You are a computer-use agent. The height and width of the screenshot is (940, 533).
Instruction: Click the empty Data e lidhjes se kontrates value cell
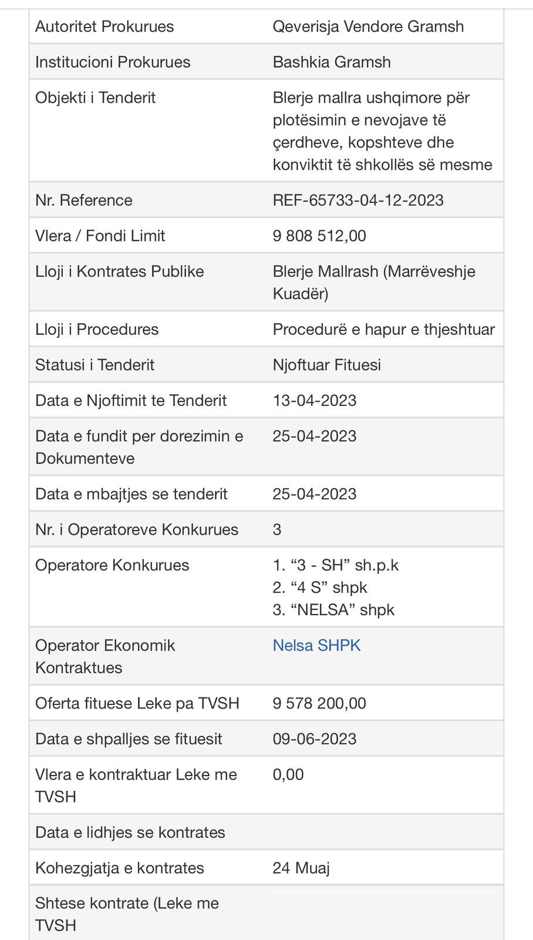pyautogui.click(x=384, y=832)
